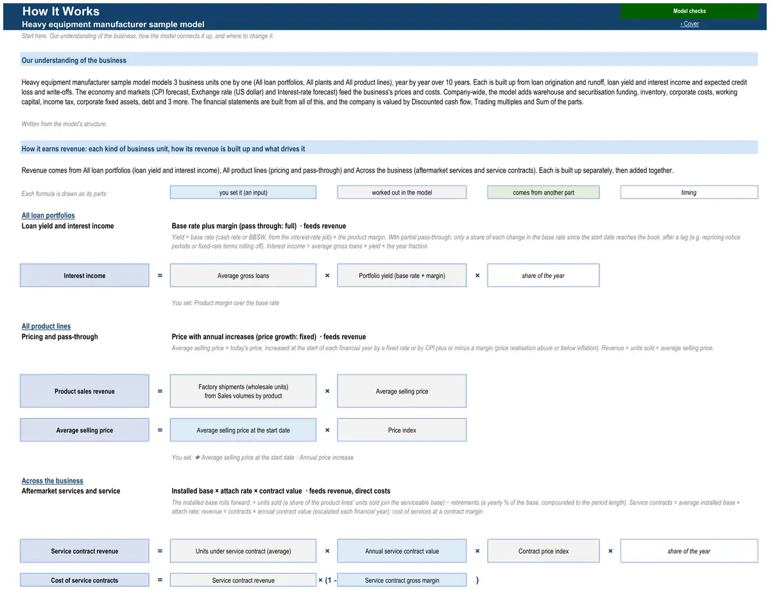The height and width of the screenshot is (590, 770).
Task: Select the Product sales revenue box
Action: (85, 391)
